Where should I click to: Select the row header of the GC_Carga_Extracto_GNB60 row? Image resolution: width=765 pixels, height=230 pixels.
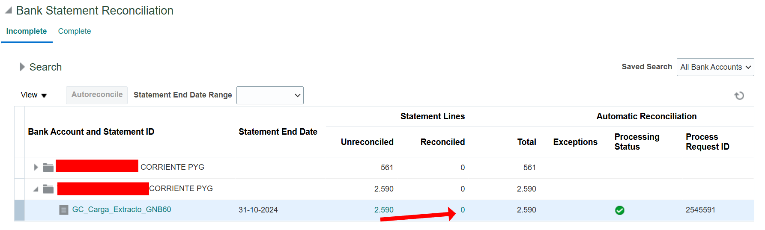19,210
